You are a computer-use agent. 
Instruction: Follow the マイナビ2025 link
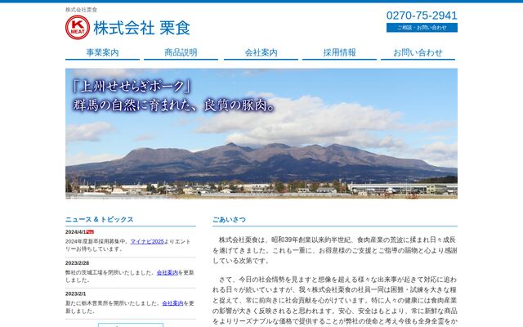(147, 242)
